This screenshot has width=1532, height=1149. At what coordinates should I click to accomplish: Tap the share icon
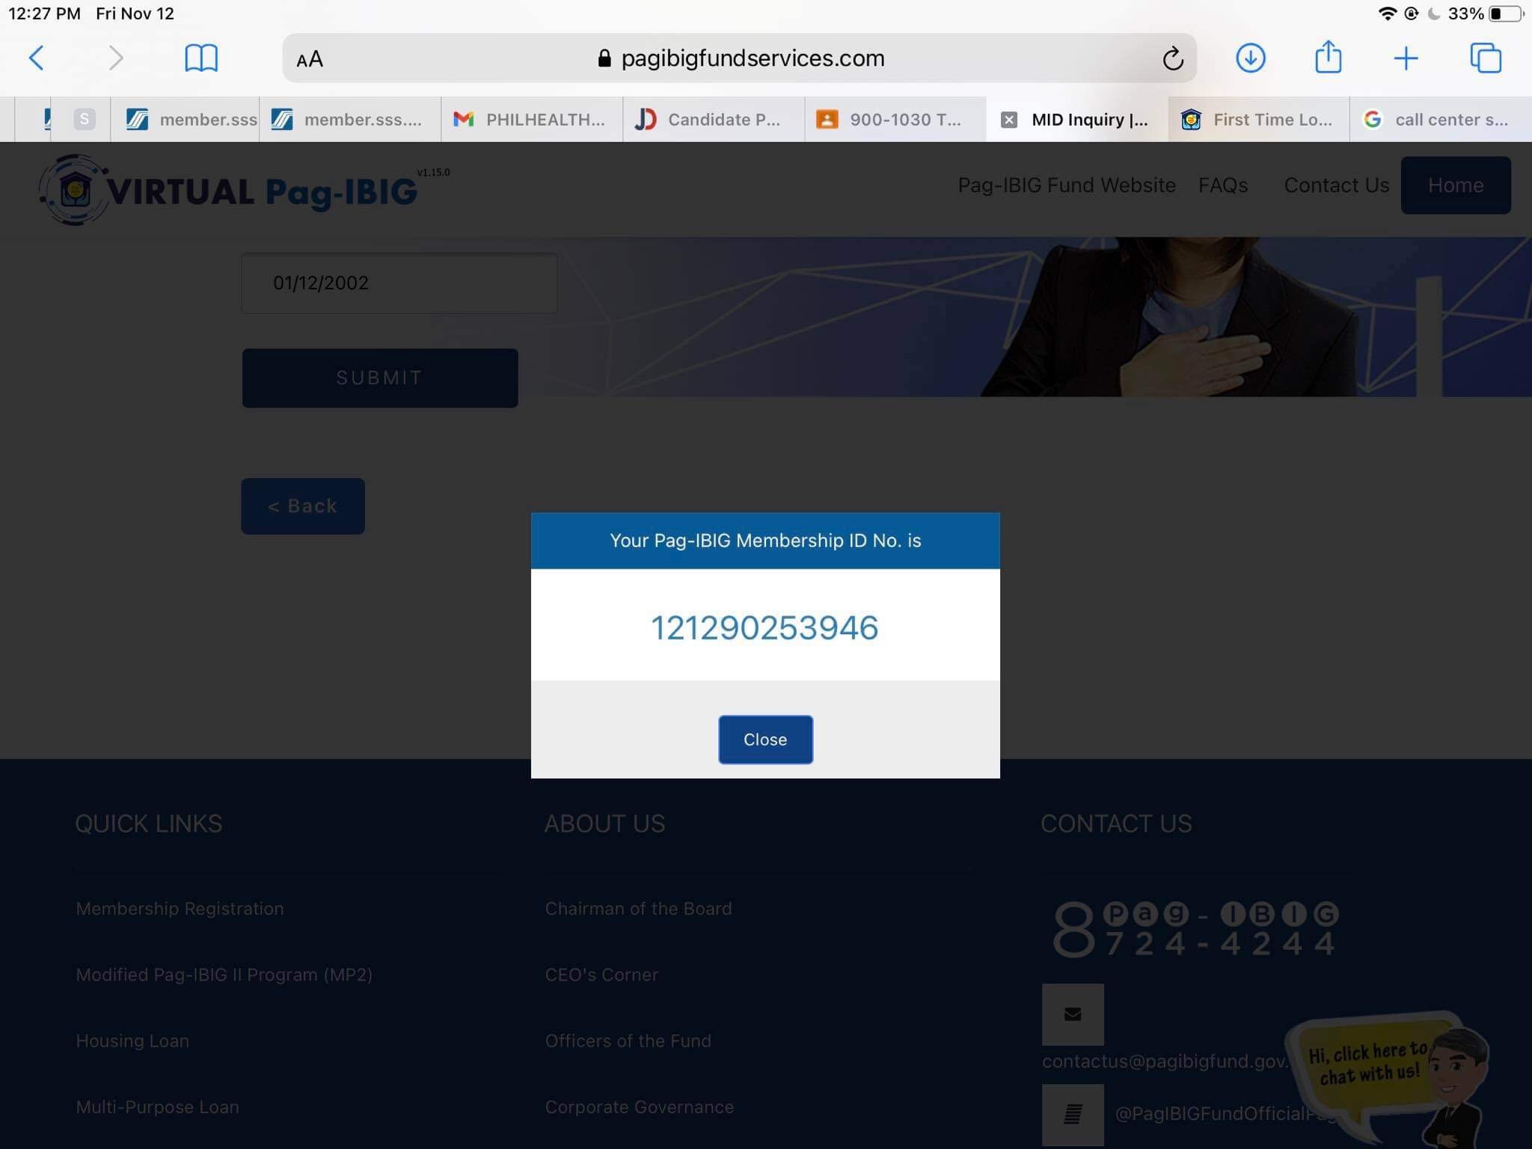[1328, 58]
